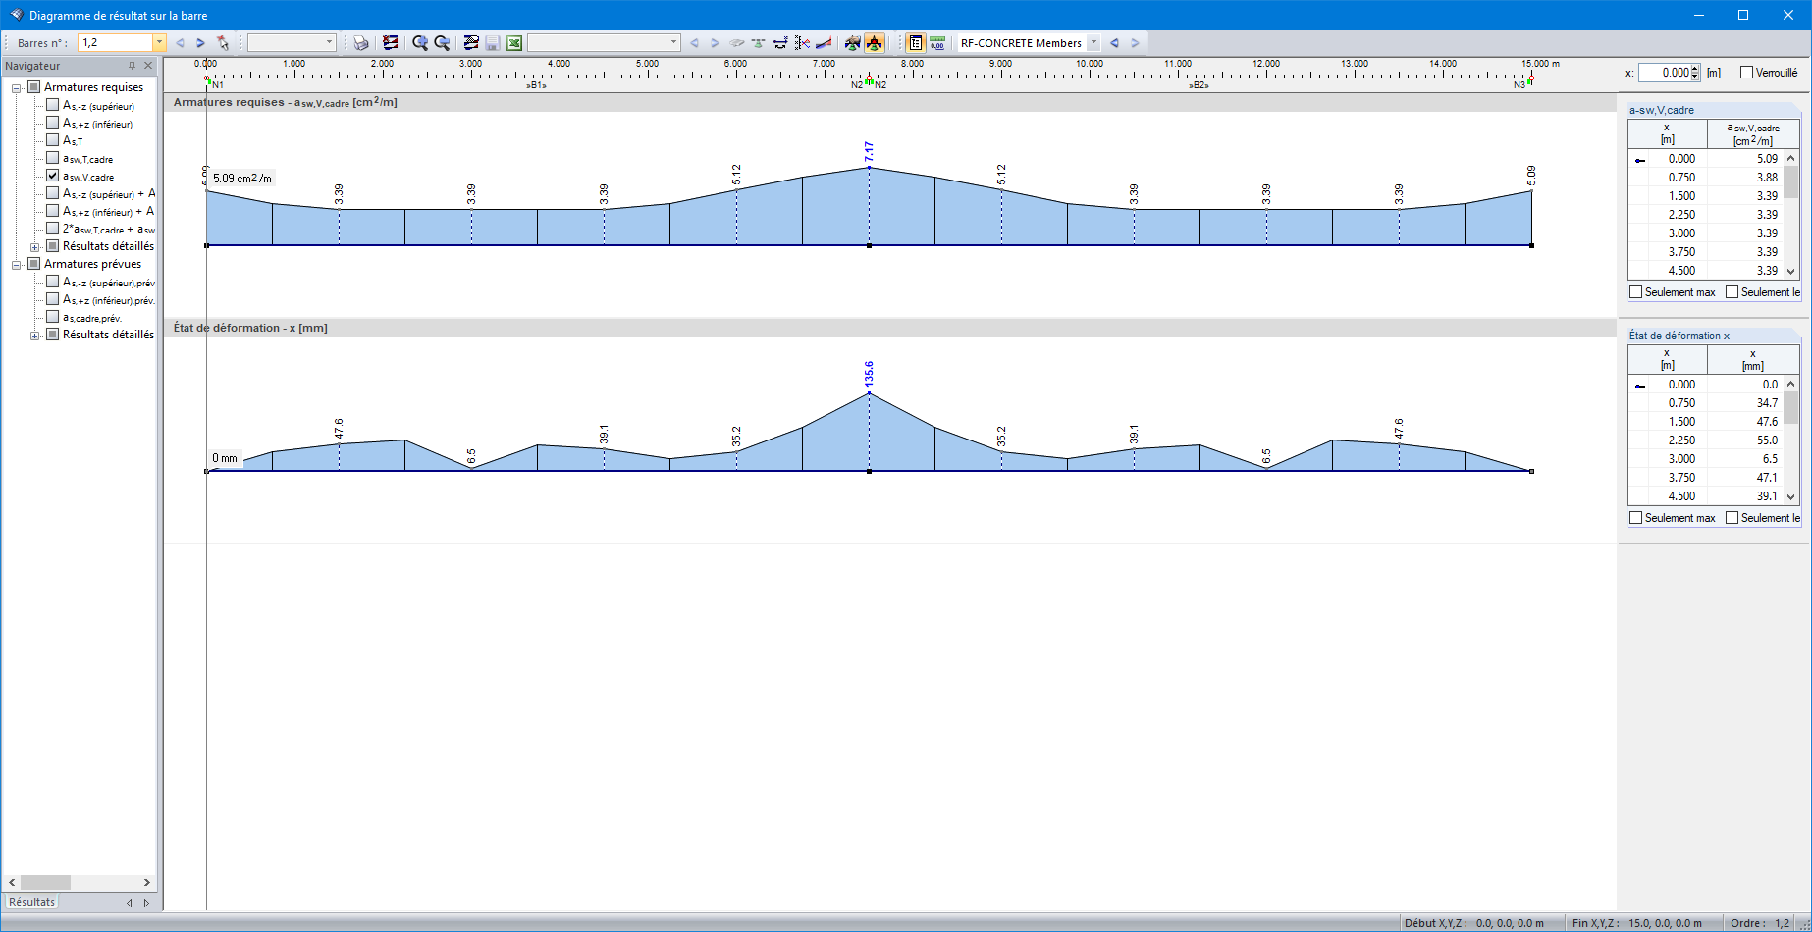Zoom in with the first magnifier icon
The height and width of the screenshot is (932, 1812).
pyautogui.click(x=420, y=43)
